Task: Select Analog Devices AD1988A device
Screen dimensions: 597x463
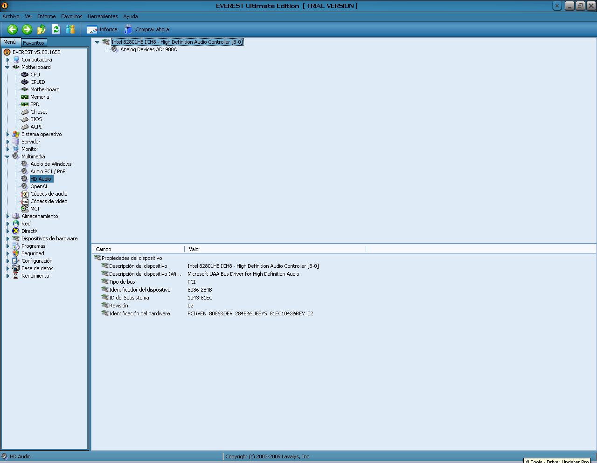Action: pos(149,49)
